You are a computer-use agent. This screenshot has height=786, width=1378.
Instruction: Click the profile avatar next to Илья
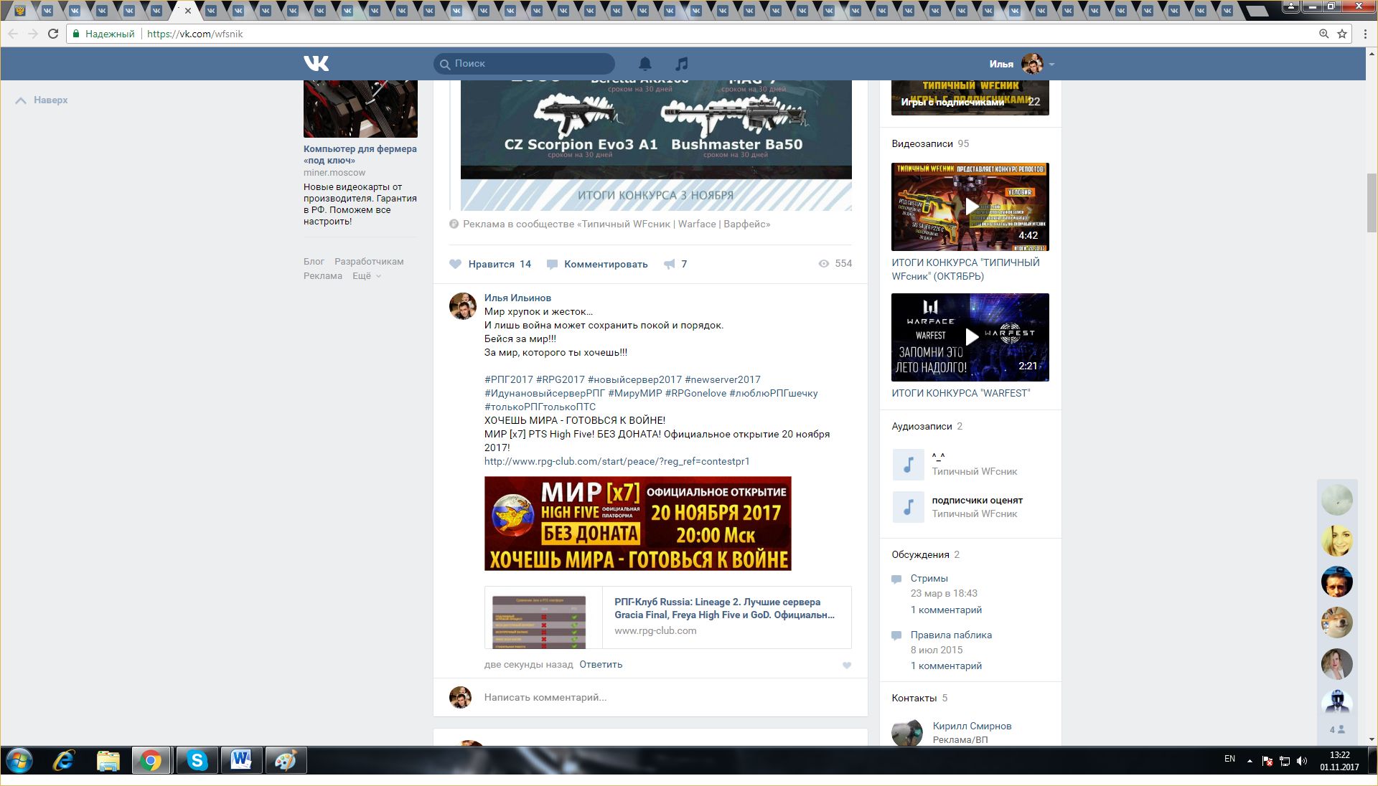point(1032,64)
